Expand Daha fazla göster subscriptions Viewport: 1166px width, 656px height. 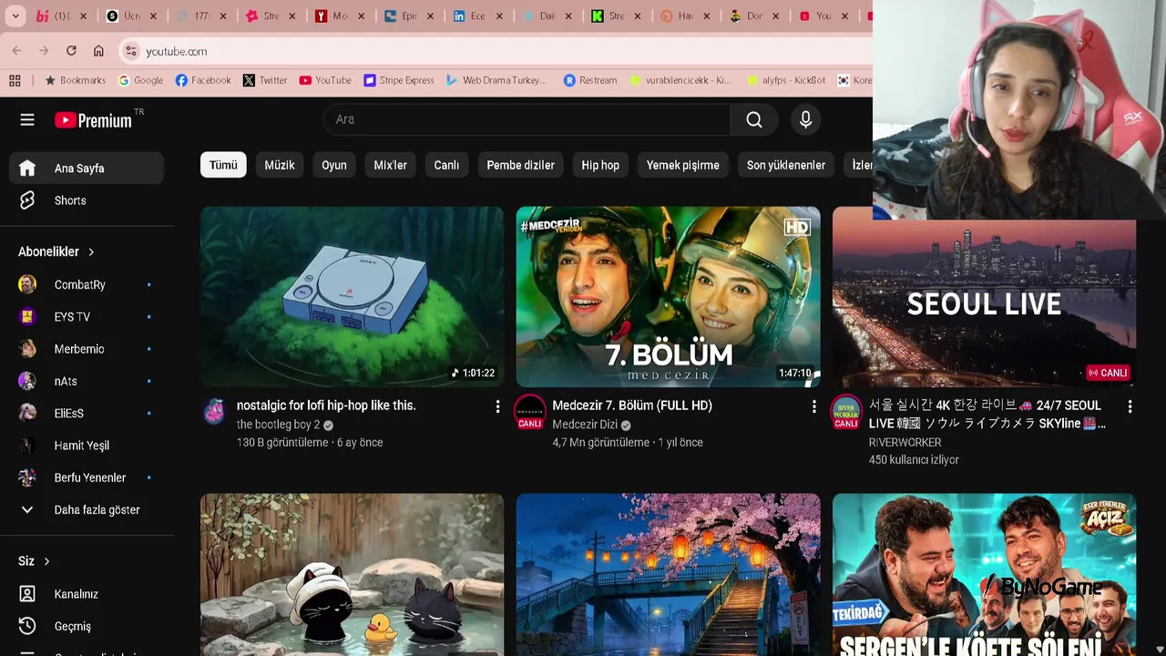coord(87,510)
